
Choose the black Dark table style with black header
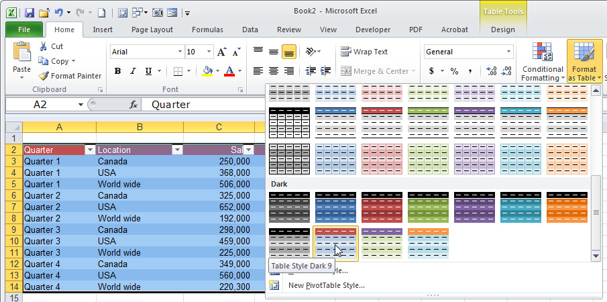[x=289, y=207]
